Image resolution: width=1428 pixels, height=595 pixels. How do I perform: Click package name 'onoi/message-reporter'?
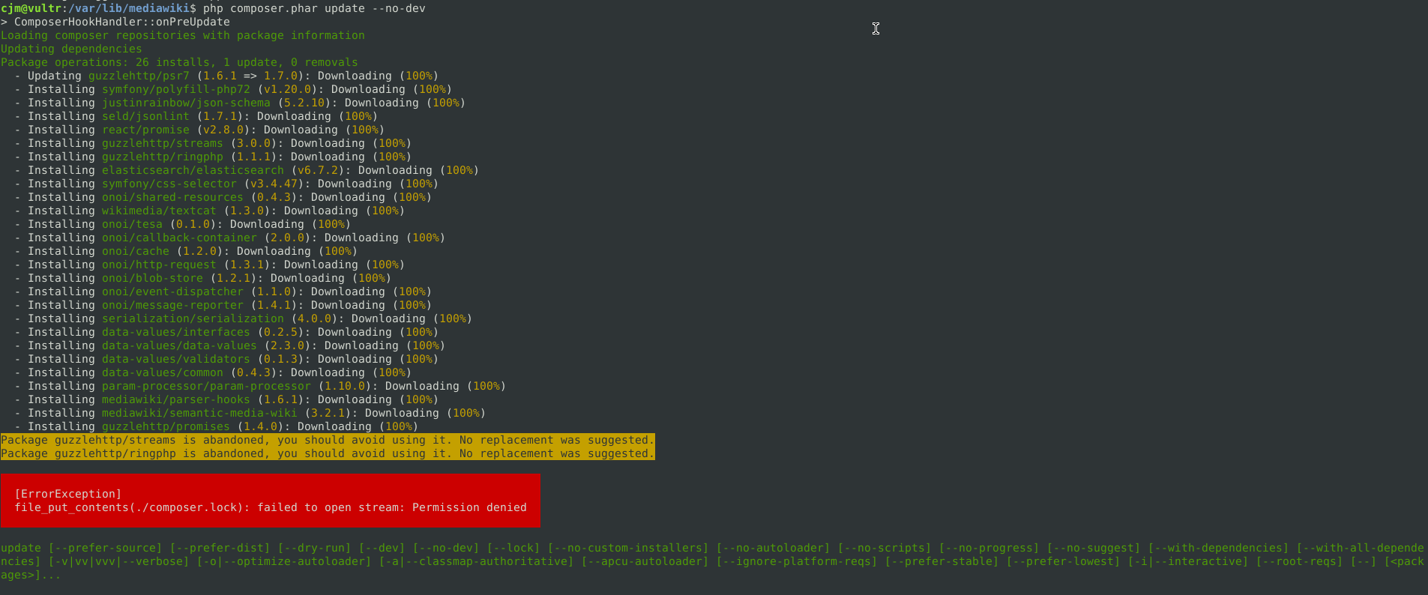[172, 305]
